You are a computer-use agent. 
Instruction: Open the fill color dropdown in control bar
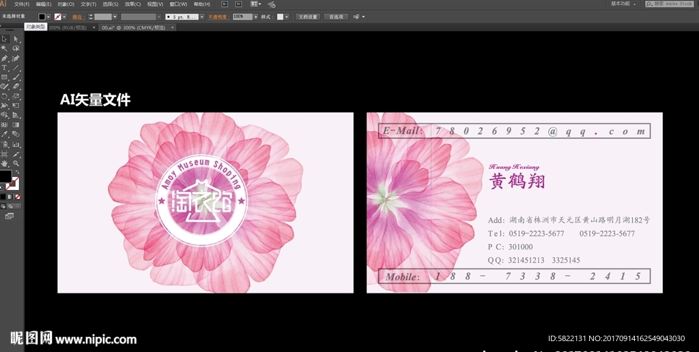click(48, 17)
